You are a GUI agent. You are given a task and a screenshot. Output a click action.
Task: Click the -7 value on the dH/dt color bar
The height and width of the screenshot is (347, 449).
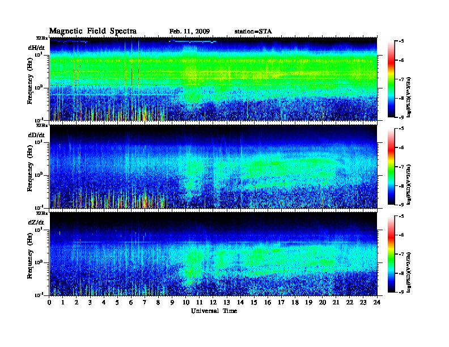[x=401, y=79]
